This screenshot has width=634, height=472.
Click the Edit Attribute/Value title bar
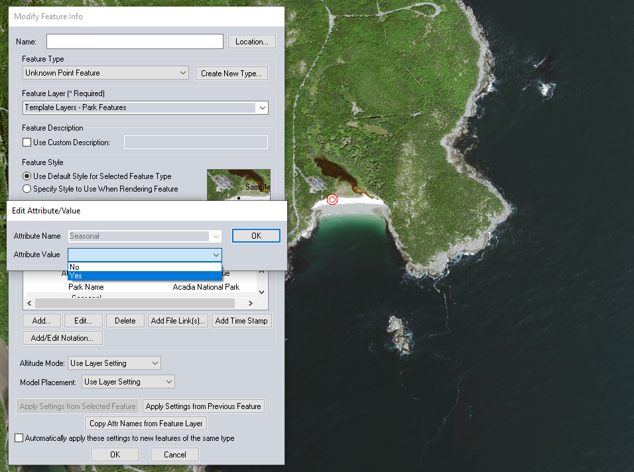point(147,211)
